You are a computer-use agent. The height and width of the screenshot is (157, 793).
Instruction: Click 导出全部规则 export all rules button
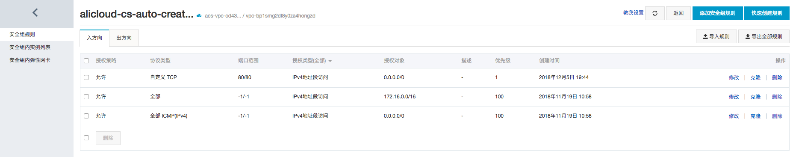[x=764, y=36]
